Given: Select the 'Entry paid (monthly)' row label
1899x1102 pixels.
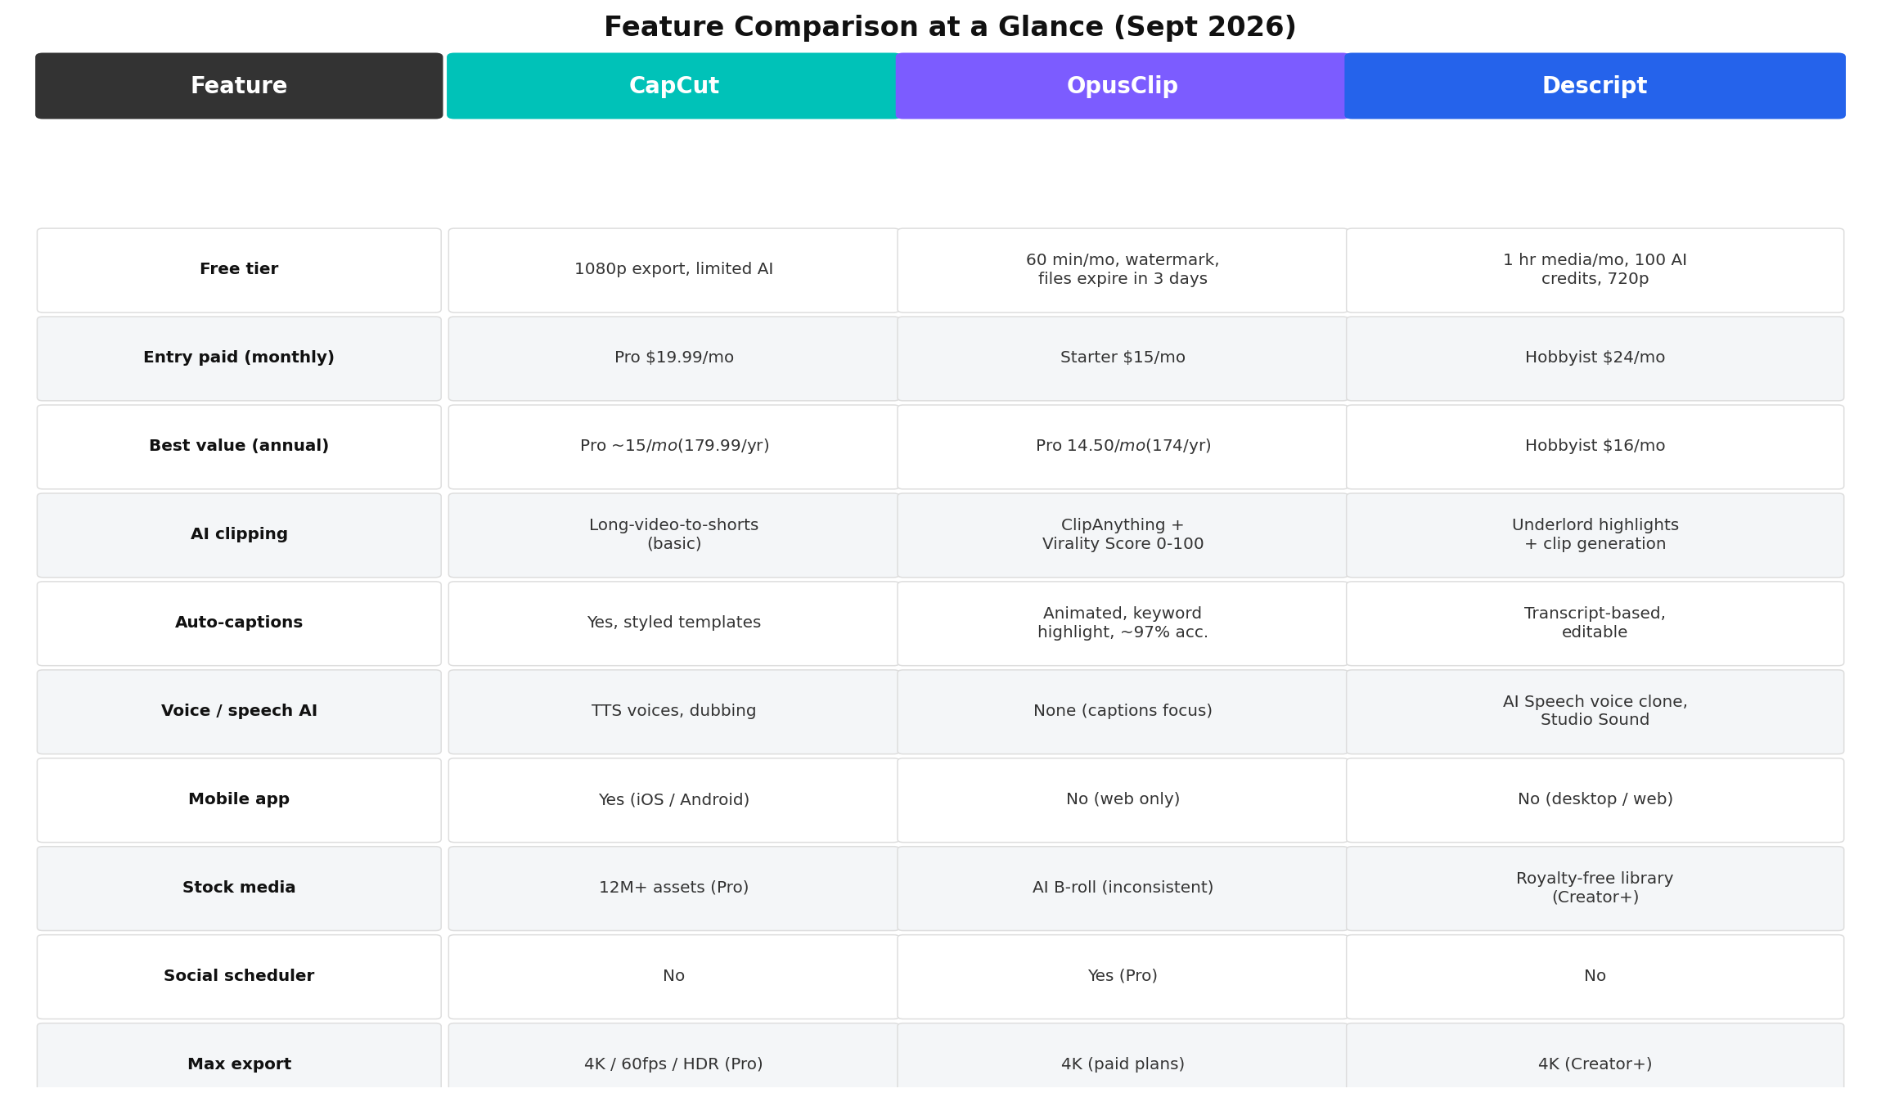Looking at the screenshot, I should [x=239, y=358].
